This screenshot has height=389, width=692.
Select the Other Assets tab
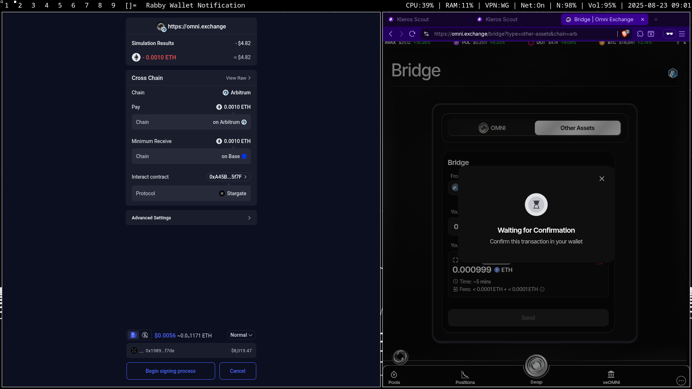coord(577,128)
